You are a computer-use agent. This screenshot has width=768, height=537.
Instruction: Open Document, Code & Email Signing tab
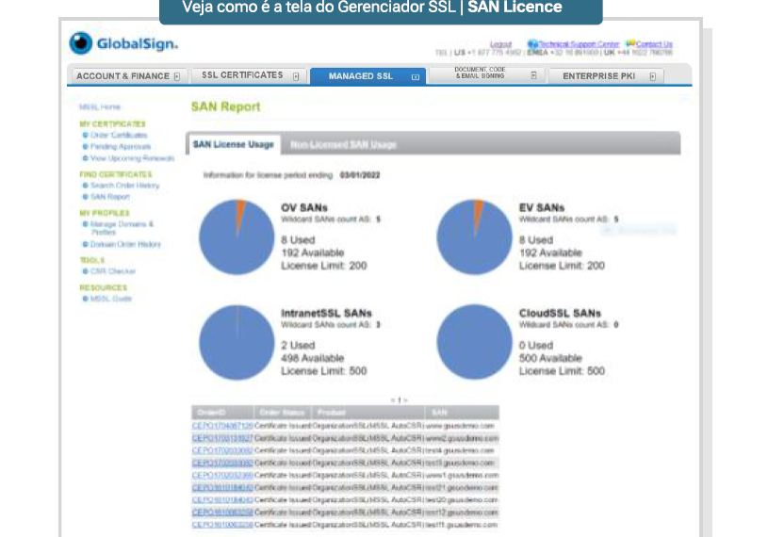tap(487, 75)
